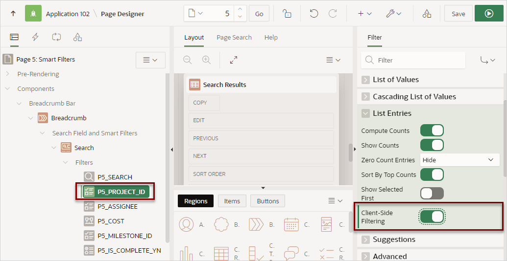Click the Go button

pyautogui.click(x=259, y=14)
